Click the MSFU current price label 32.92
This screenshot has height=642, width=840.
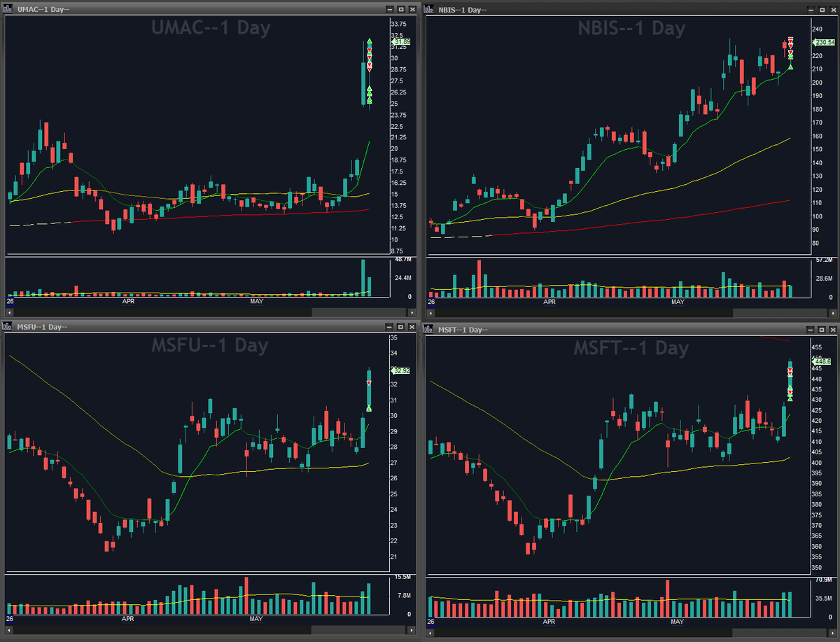401,371
